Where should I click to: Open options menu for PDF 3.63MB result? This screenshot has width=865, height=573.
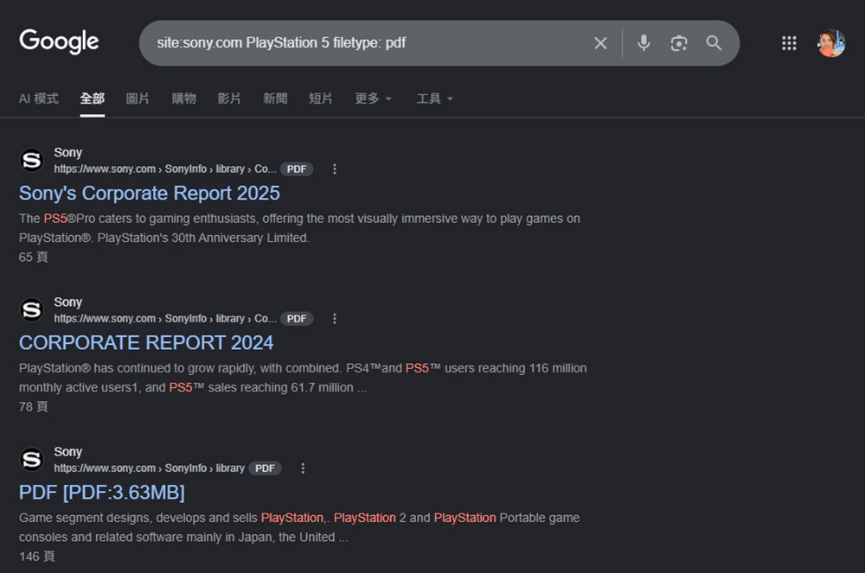[x=302, y=468]
